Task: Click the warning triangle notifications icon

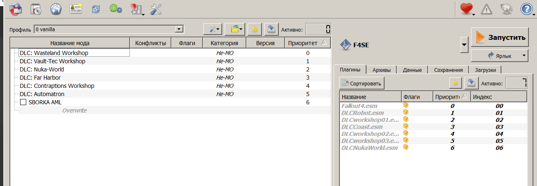Action: (x=486, y=9)
